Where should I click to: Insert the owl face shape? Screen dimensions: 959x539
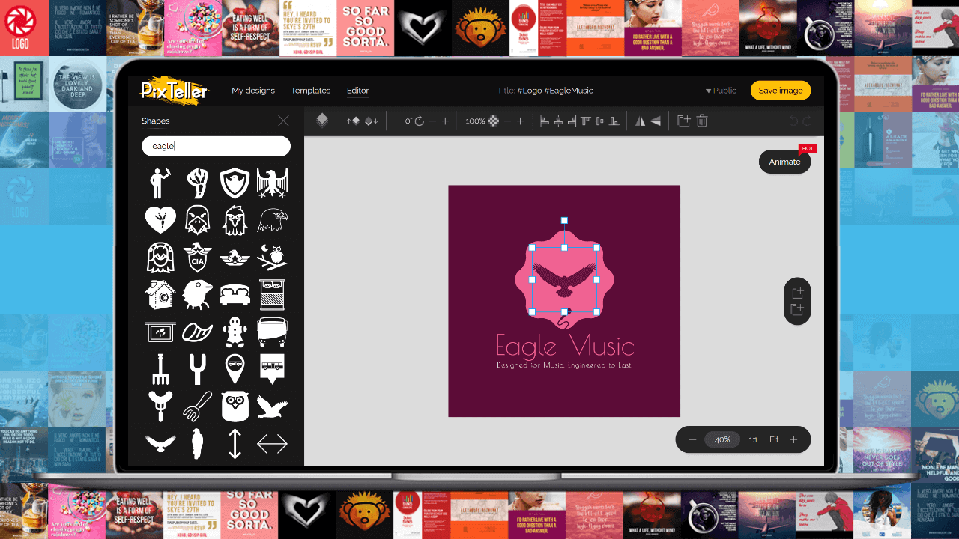(x=235, y=406)
